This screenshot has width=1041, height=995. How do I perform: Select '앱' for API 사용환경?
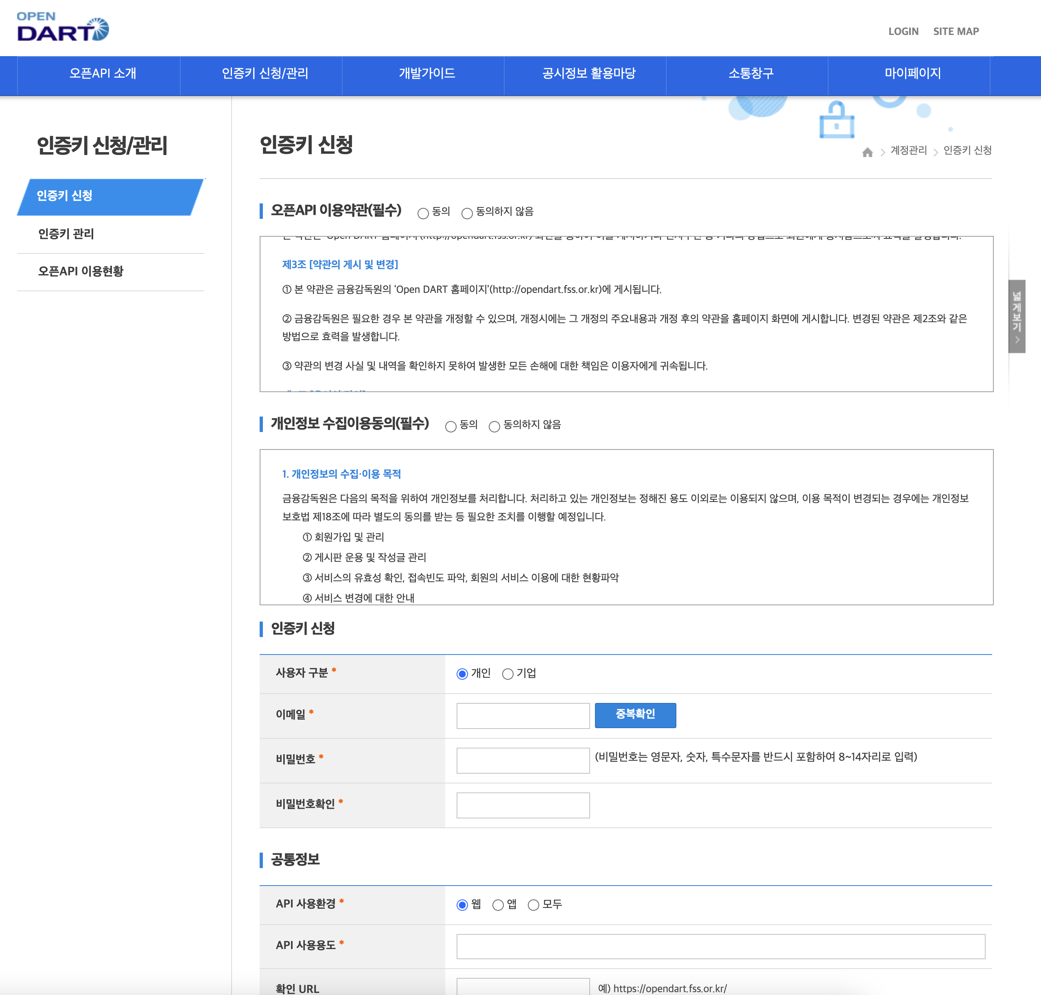coord(498,905)
